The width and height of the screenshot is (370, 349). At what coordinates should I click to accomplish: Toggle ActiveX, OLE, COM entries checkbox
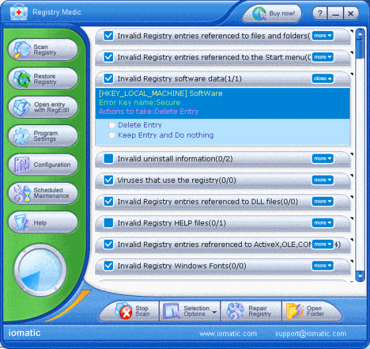coord(108,244)
